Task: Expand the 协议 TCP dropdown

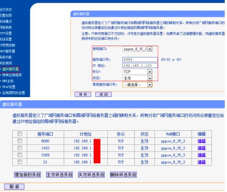Action: point(137,72)
